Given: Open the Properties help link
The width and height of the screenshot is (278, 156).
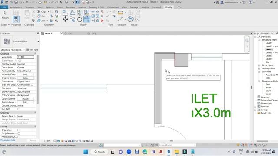Looking at the screenshot, I should pos(8,140).
